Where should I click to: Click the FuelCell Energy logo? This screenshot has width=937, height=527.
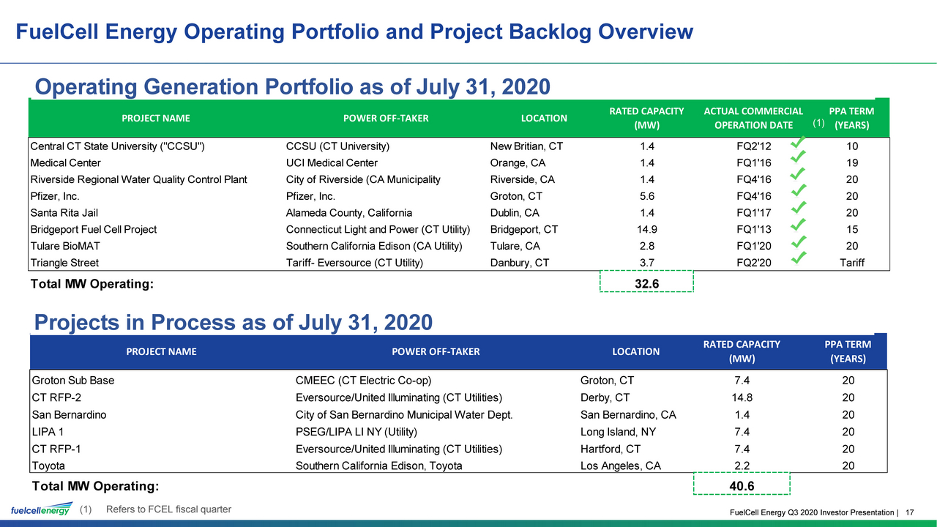[x=40, y=509]
